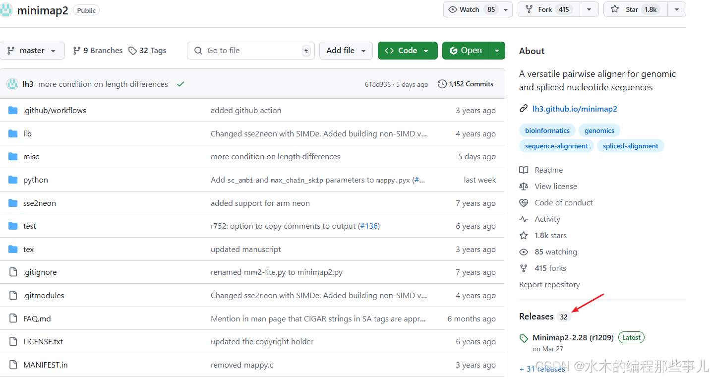Open the Releases heading link
Image resolution: width=711 pixels, height=379 pixels.
(536, 316)
